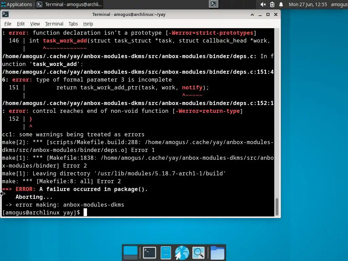This screenshot has height=261, width=348.
Task: Click the Show Desktop icon in the dock
Action: pos(130,253)
